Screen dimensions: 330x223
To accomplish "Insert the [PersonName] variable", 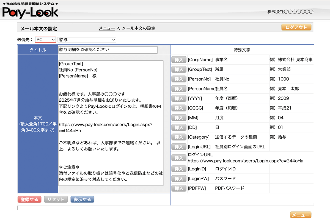I will [x=179, y=89].
